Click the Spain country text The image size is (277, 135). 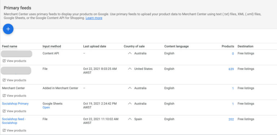[x=138, y=119]
